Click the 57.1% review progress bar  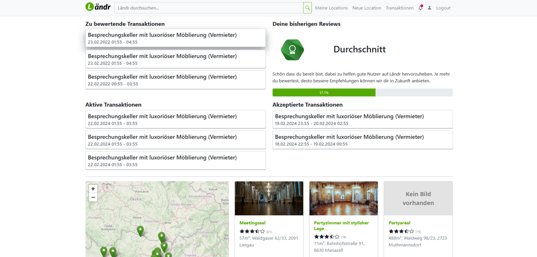click(x=324, y=93)
